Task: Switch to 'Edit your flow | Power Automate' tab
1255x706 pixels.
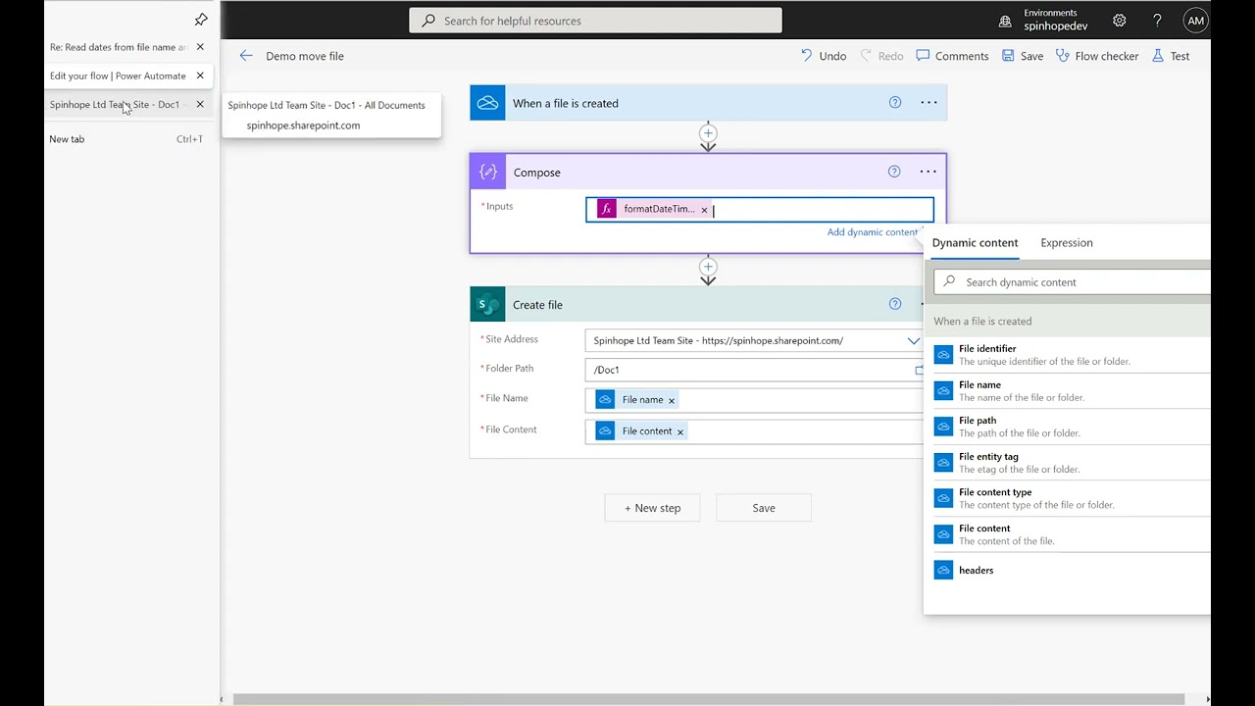Action: point(118,76)
